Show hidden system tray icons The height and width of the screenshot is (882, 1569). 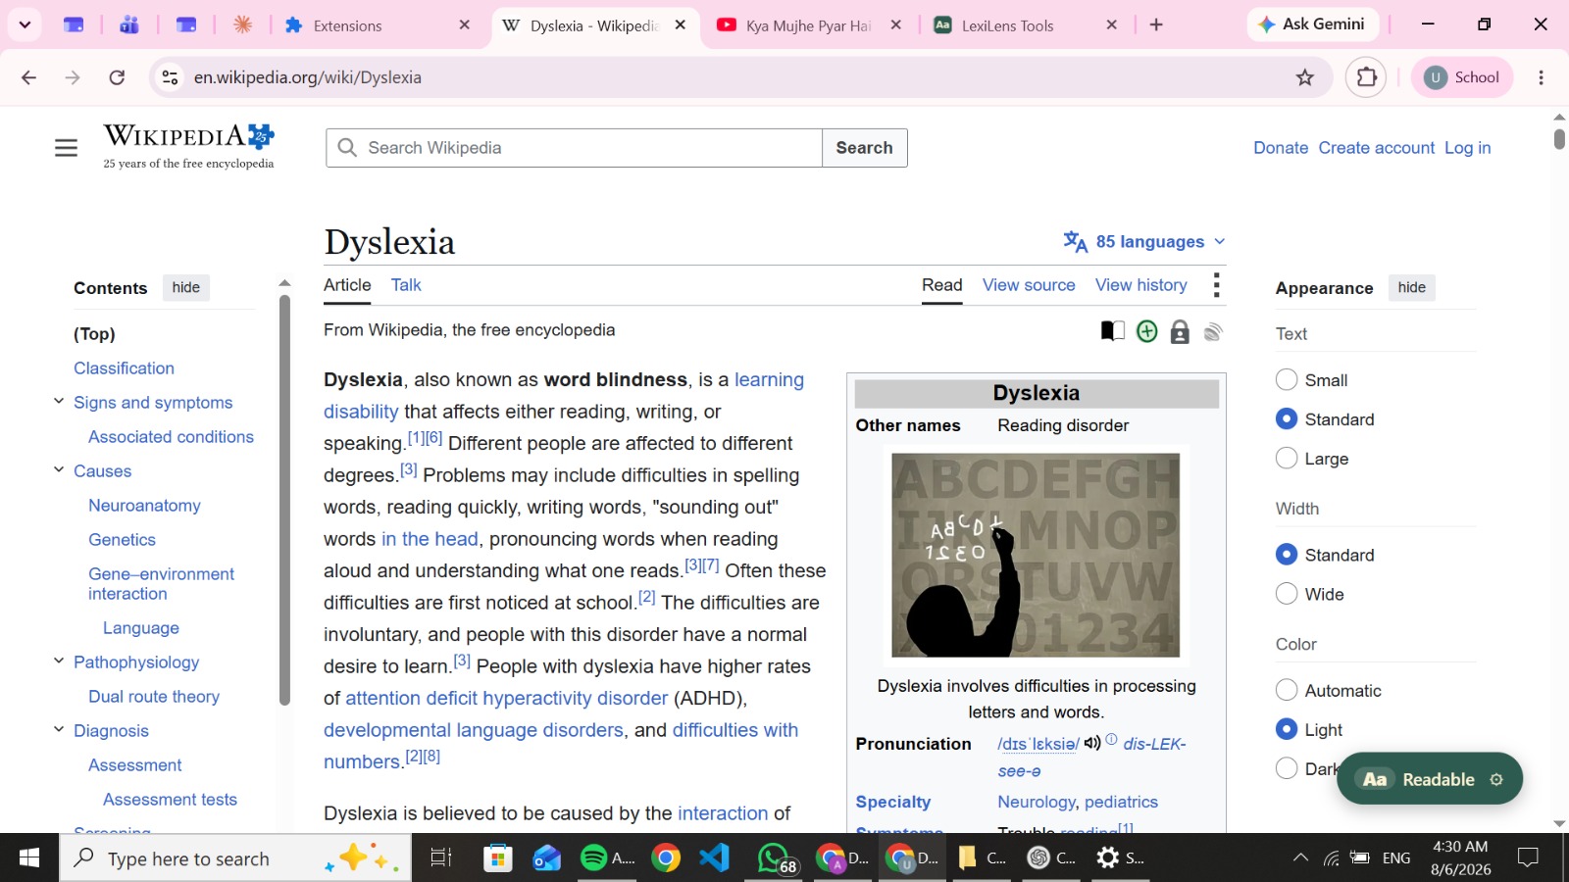[1300, 858]
